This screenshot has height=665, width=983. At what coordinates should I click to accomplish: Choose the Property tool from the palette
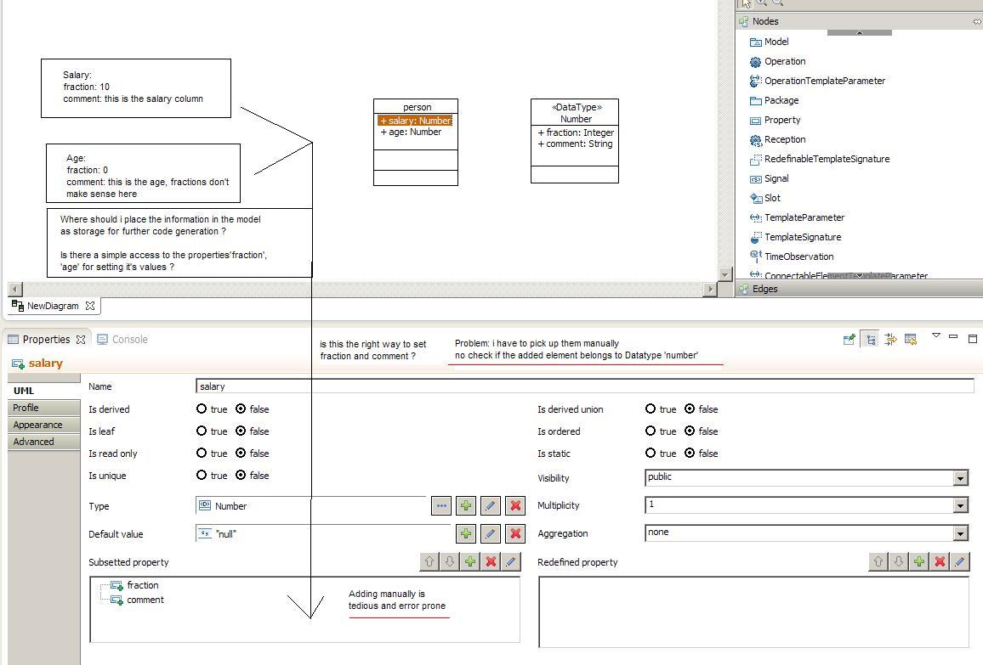[775, 120]
